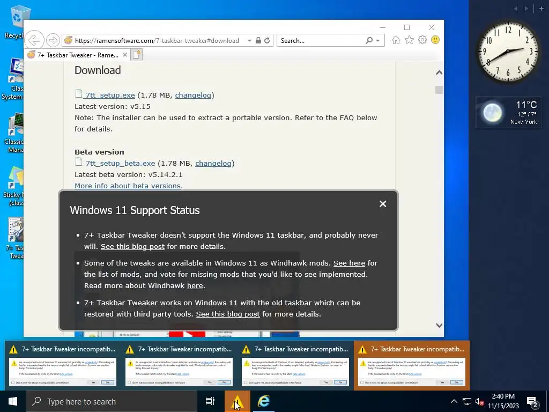
Task: Click the lock security icon in address bar
Action: (258, 40)
